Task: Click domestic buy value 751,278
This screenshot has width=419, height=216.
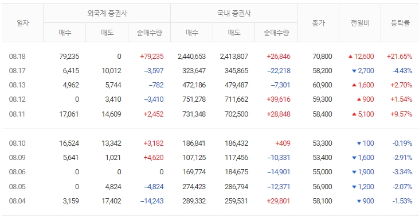Action: pyautogui.click(x=194, y=99)
